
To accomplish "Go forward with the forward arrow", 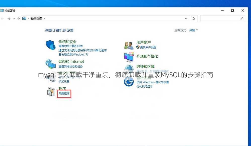I will [x=9, y=19].
